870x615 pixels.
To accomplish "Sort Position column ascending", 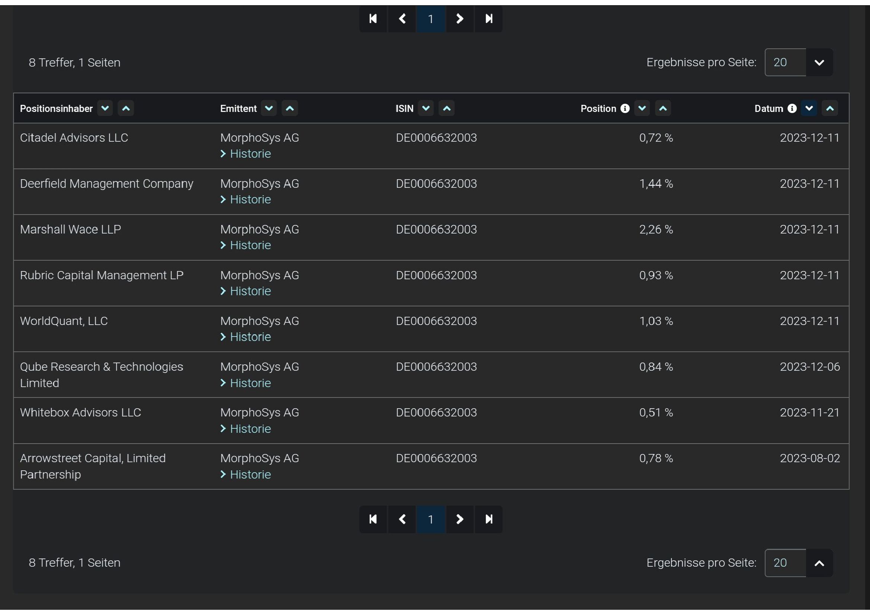I will (x=662, y=109).
